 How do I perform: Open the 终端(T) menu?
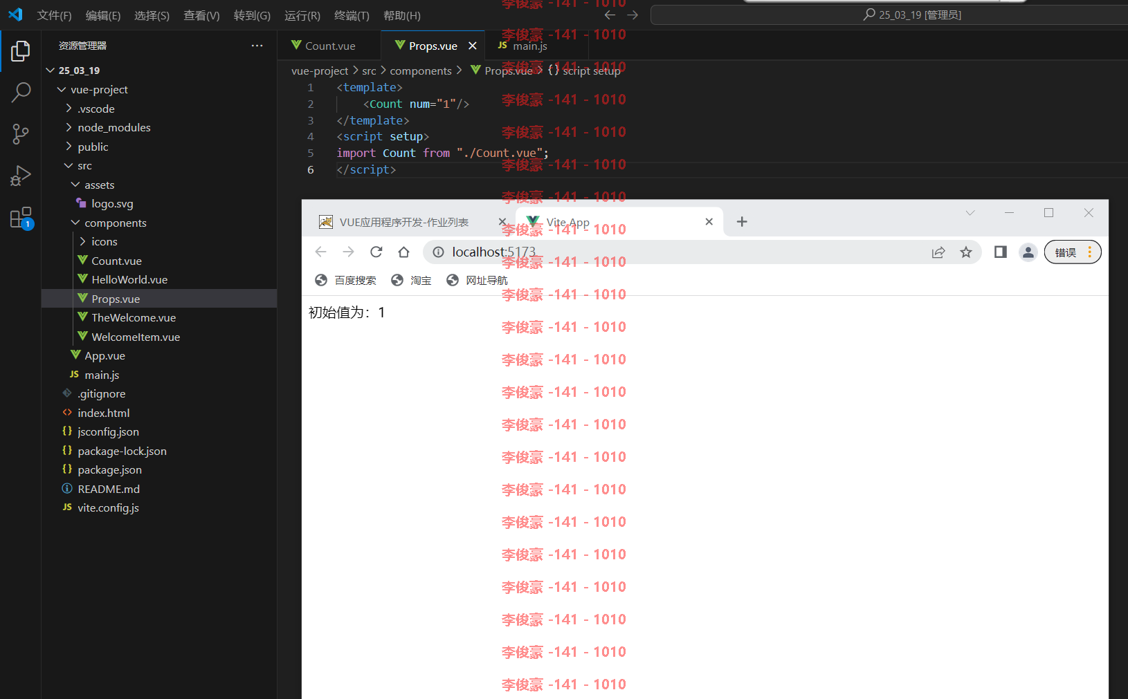pyautogui.click(x=352, y=15)
